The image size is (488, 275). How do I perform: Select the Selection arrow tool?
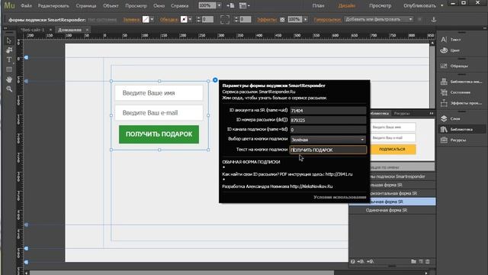click(x=8, y=40)
